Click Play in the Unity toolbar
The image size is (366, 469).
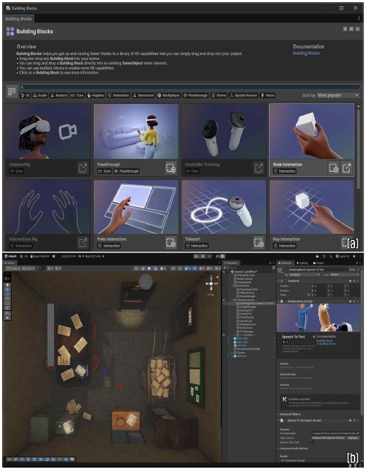point(196,257)
